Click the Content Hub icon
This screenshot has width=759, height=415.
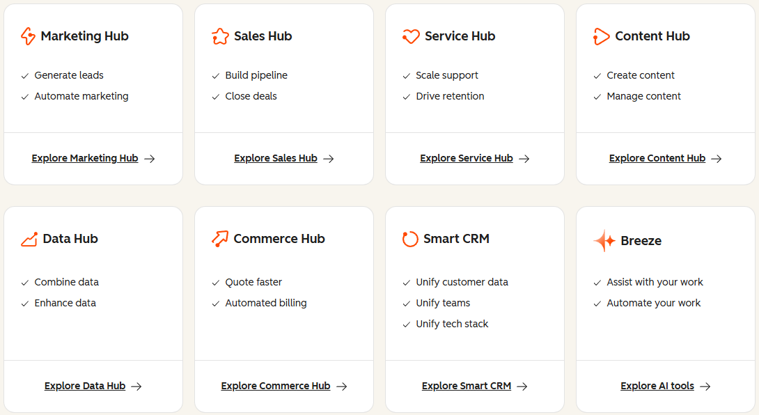coord(601,36)
